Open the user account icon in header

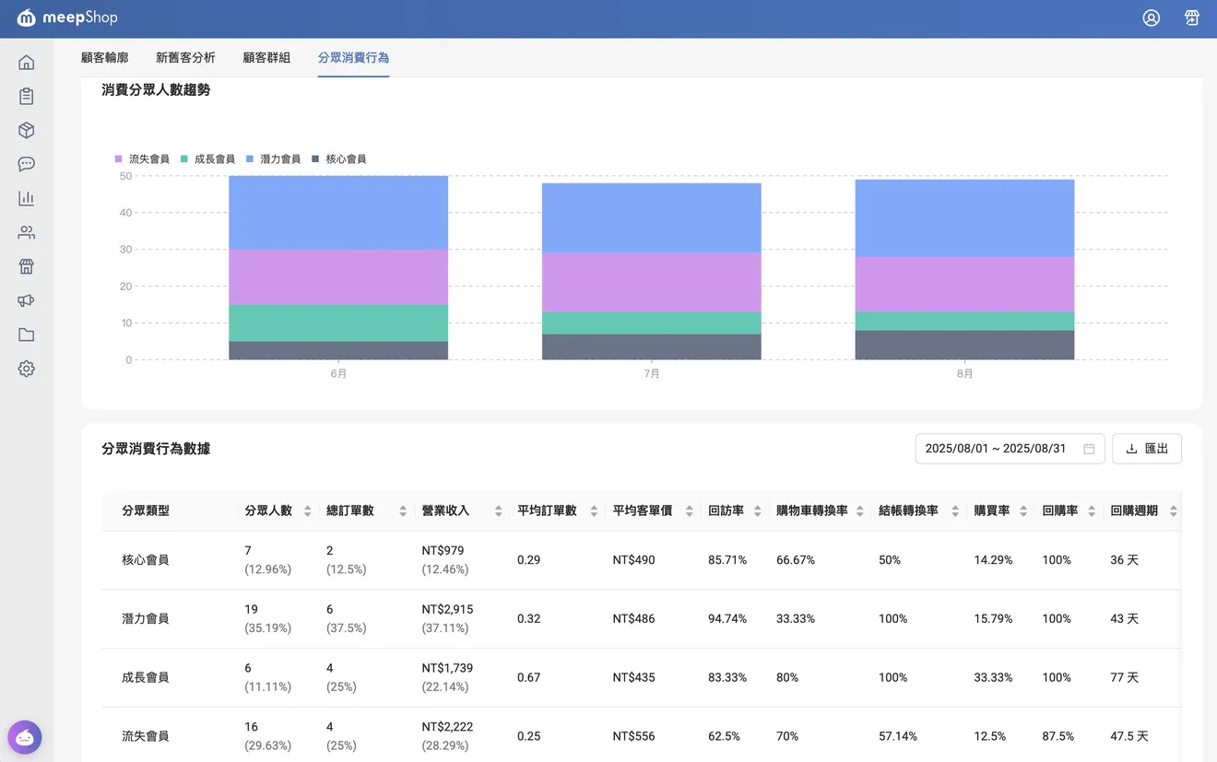tap(1151, 18)
